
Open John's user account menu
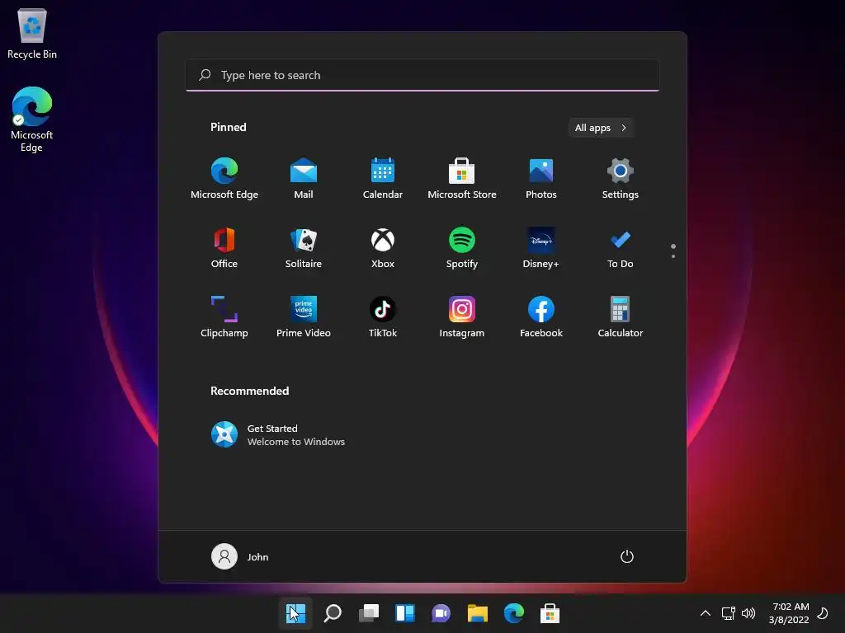point(240,556)
